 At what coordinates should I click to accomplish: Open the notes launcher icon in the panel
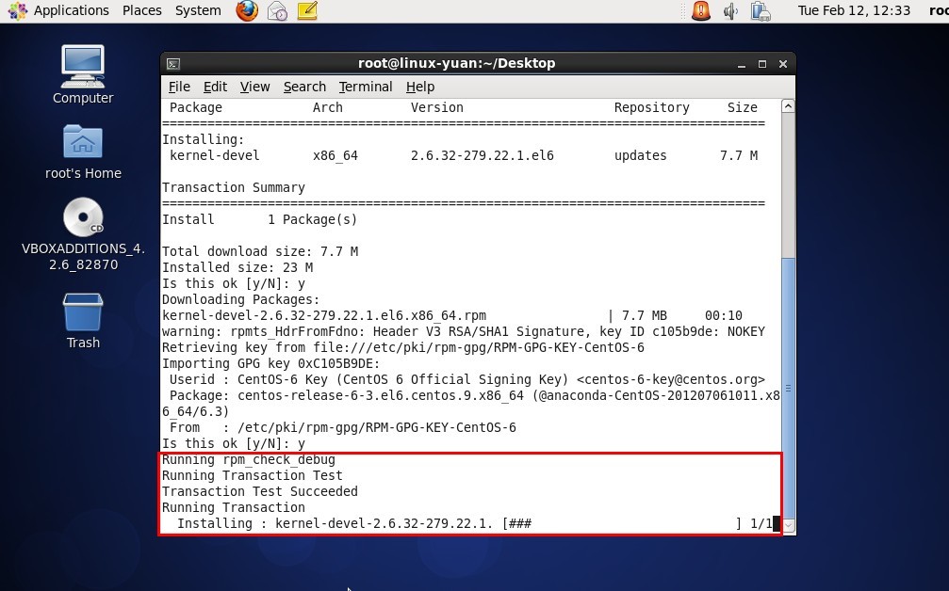307,11
